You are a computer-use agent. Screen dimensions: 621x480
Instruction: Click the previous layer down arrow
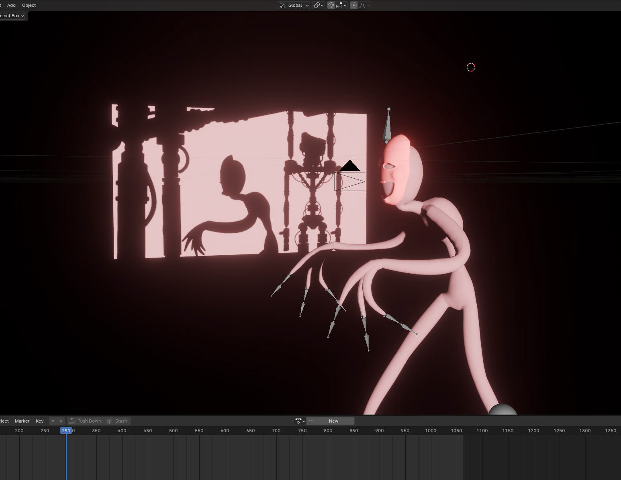[53, 421]
